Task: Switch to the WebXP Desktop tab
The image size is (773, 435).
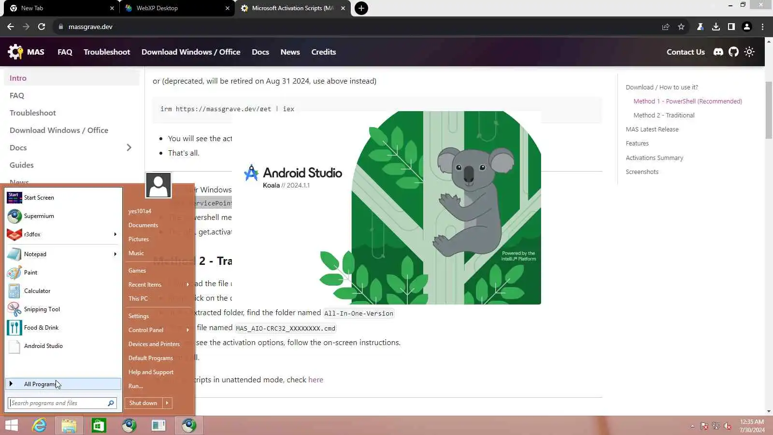Action: [x=176, y=8]
